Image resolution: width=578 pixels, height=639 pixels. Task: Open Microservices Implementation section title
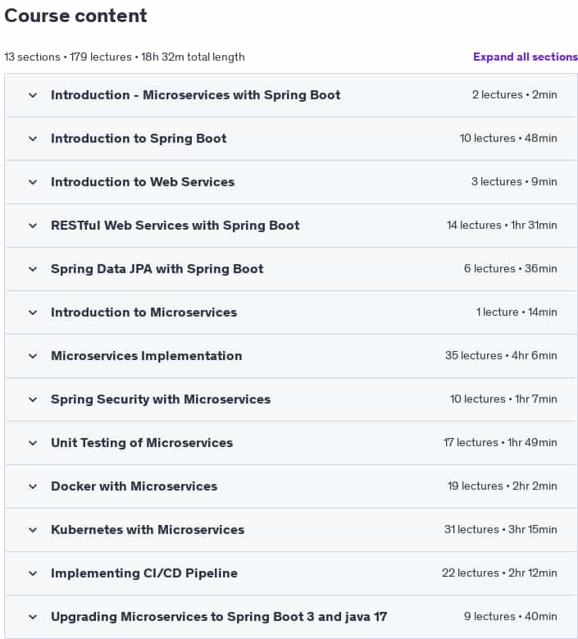coord(146,356)
